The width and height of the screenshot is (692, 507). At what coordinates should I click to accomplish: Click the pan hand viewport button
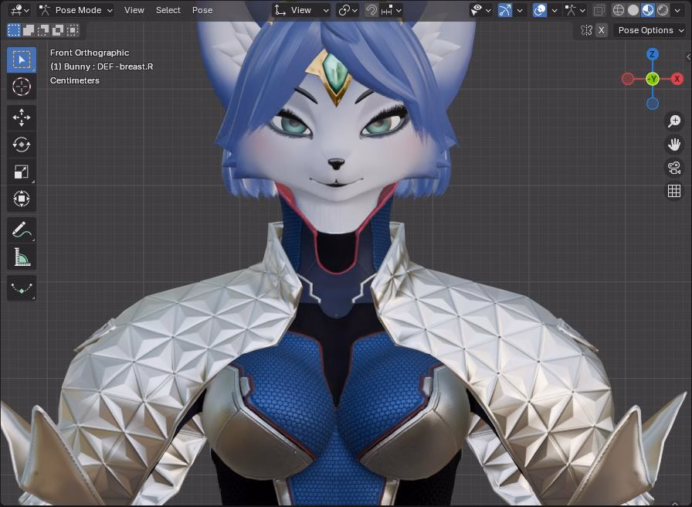tap(674, 144)
